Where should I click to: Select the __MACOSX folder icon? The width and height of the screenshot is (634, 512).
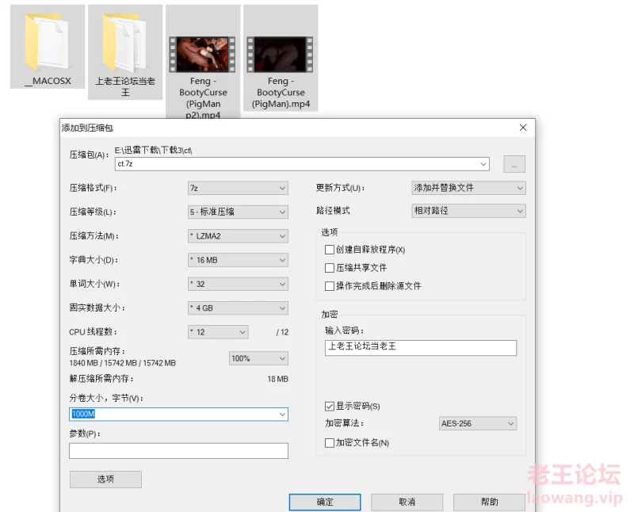coord(48,43)
